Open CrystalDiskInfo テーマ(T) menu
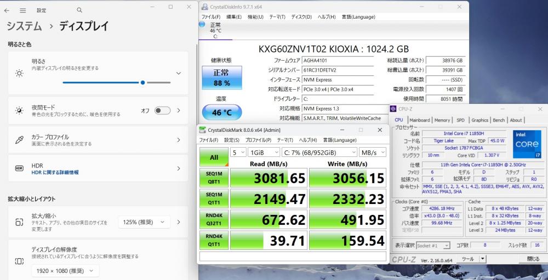This screenshot has height=280, width=548. click(x=277, y=17)
